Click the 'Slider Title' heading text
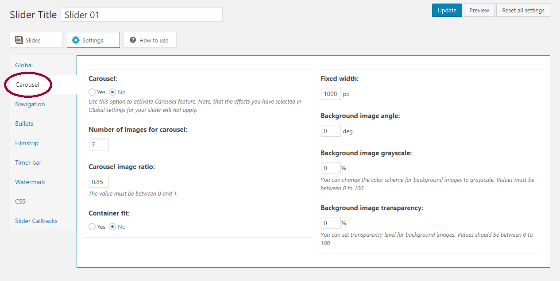560x281 pixels. (x=33, y=15)
